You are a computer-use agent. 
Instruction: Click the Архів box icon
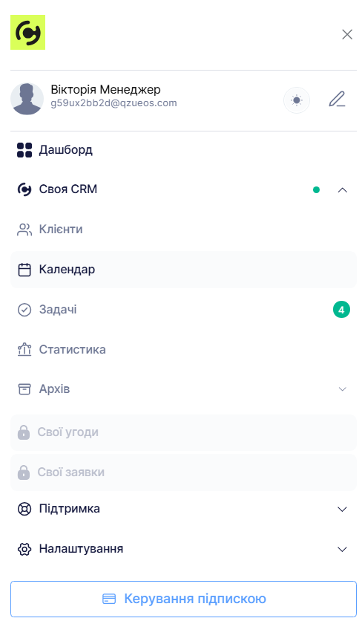[x=24, y=389]
